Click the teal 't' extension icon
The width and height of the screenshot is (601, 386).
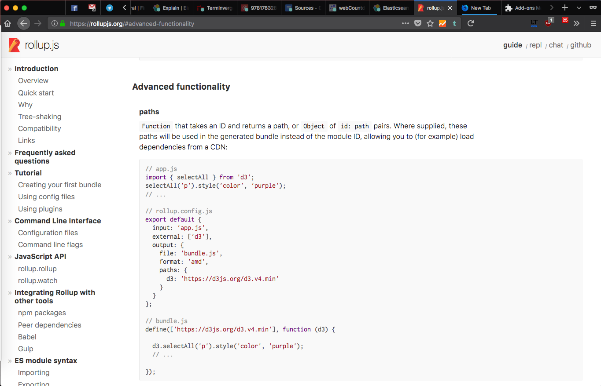tap(454, 24)
